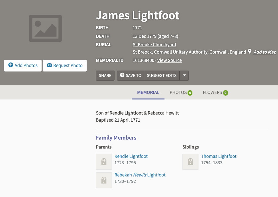278x197 pixels.
Task: Open Suggest Edits
Action: (x=162, y=75)
